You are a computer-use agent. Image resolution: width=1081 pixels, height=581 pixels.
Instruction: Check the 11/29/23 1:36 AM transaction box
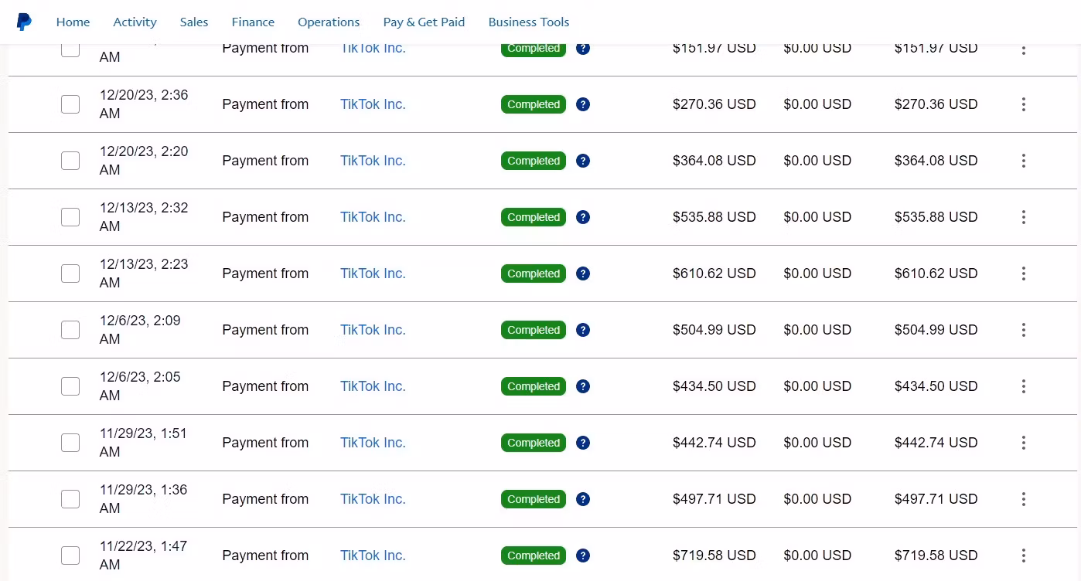pyautogui.click(x=70, y=499)
